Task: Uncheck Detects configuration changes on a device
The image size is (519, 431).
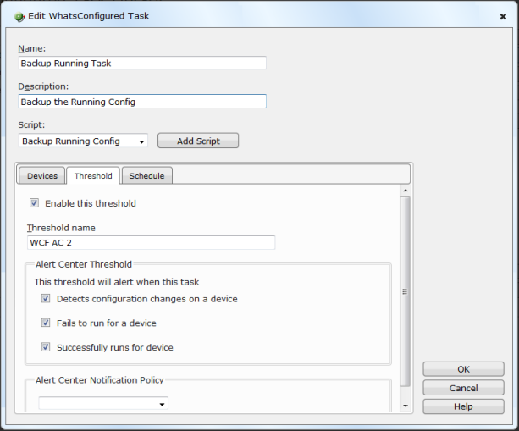Action: (x=46, y=298)
